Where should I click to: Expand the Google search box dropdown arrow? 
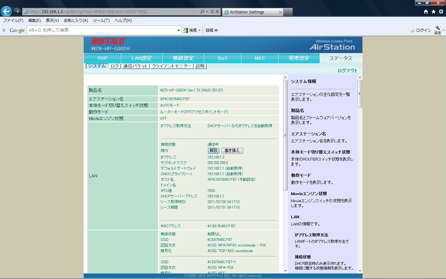[179, 31]
